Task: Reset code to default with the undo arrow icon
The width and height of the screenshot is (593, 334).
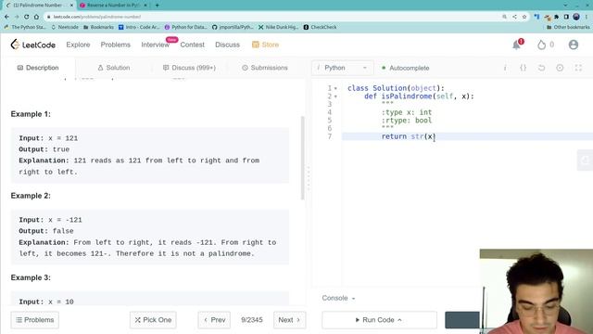Action: click(541, 68)
